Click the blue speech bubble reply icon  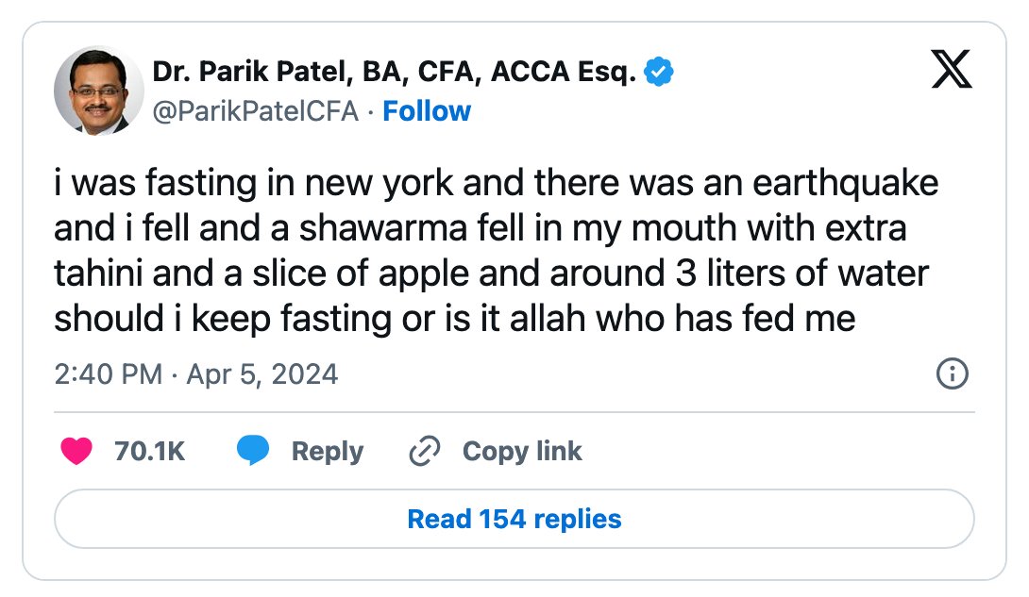point(253,450)
